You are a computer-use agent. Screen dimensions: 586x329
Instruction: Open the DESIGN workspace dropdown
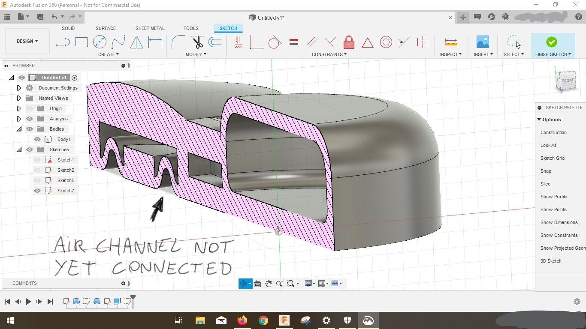coord(27,41)
